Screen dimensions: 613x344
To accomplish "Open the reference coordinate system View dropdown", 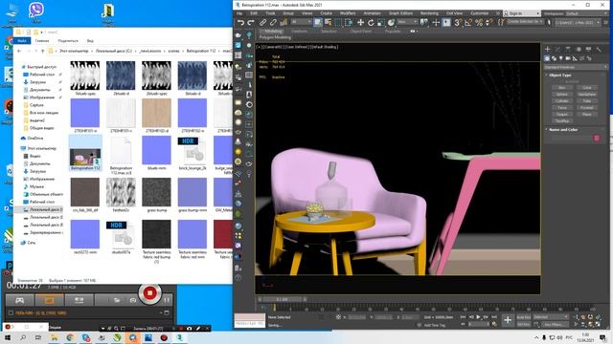I will 407,22.
